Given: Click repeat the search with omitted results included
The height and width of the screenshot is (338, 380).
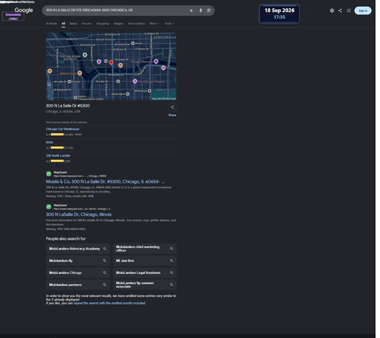Looking at the screenshot, I should point(109,303).
